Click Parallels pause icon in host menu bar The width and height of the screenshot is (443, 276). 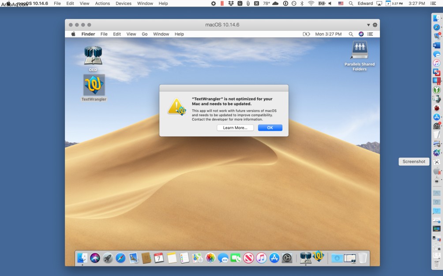click(222, 4)
